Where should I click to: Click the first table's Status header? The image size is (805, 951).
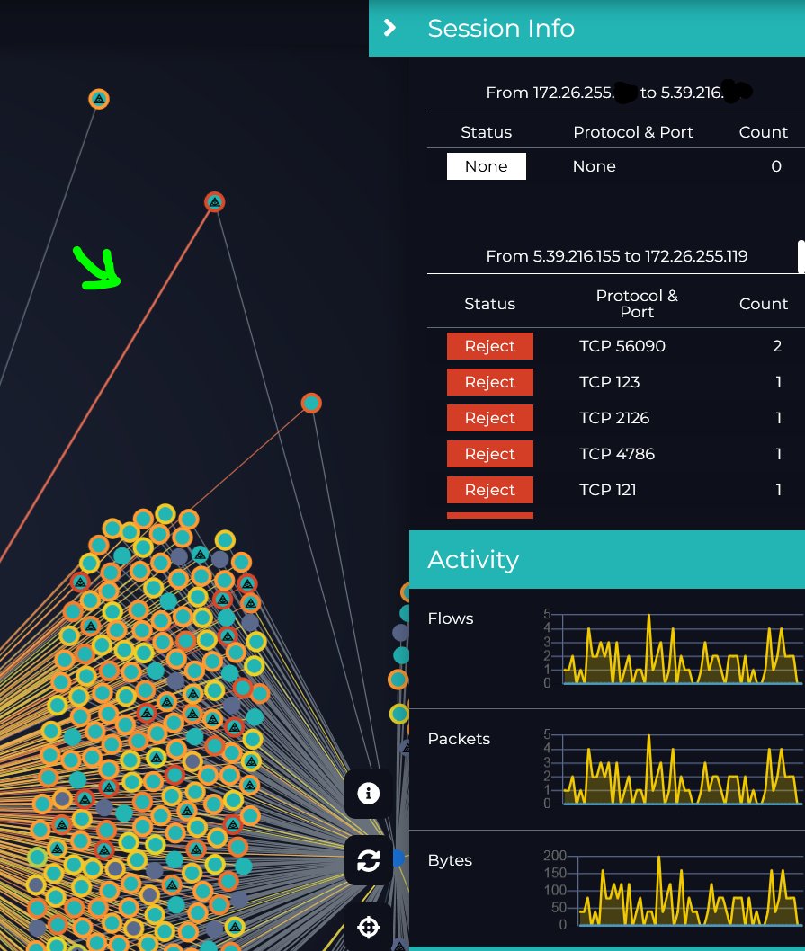click(x=486, y=132)
